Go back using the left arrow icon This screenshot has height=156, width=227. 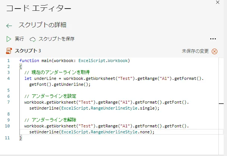coord(9,26)
